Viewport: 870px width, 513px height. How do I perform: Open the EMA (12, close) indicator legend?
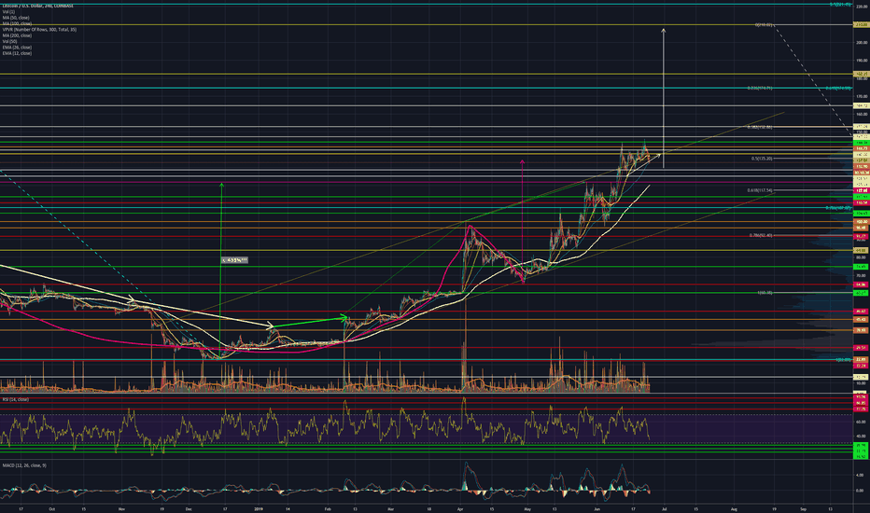tap(17, 53)
